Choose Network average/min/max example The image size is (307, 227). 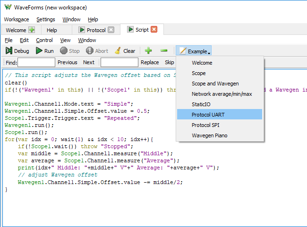tap(220, 94)
